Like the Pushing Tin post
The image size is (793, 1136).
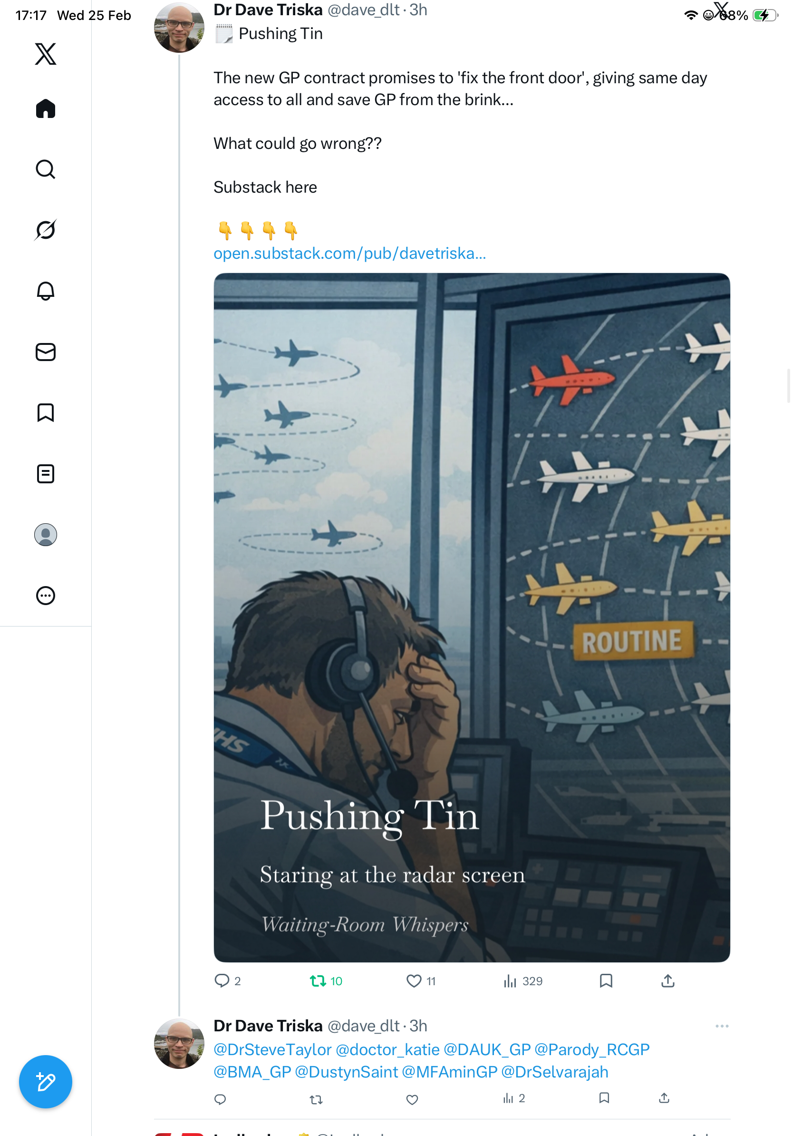[414, 980]
